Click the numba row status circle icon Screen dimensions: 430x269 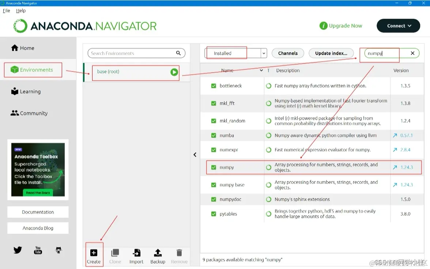click(x=269, y=135)
